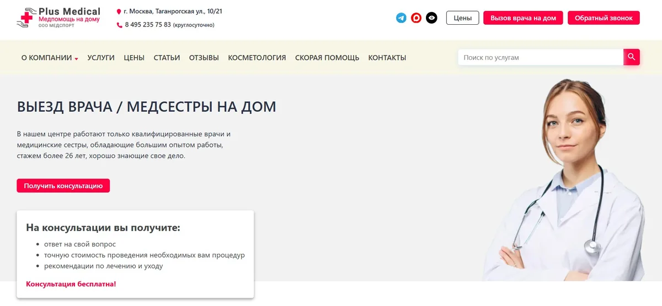Click the red search magnifier button
Image resolution: width=662 pixels, height=306 pixels.
[632, 57]
